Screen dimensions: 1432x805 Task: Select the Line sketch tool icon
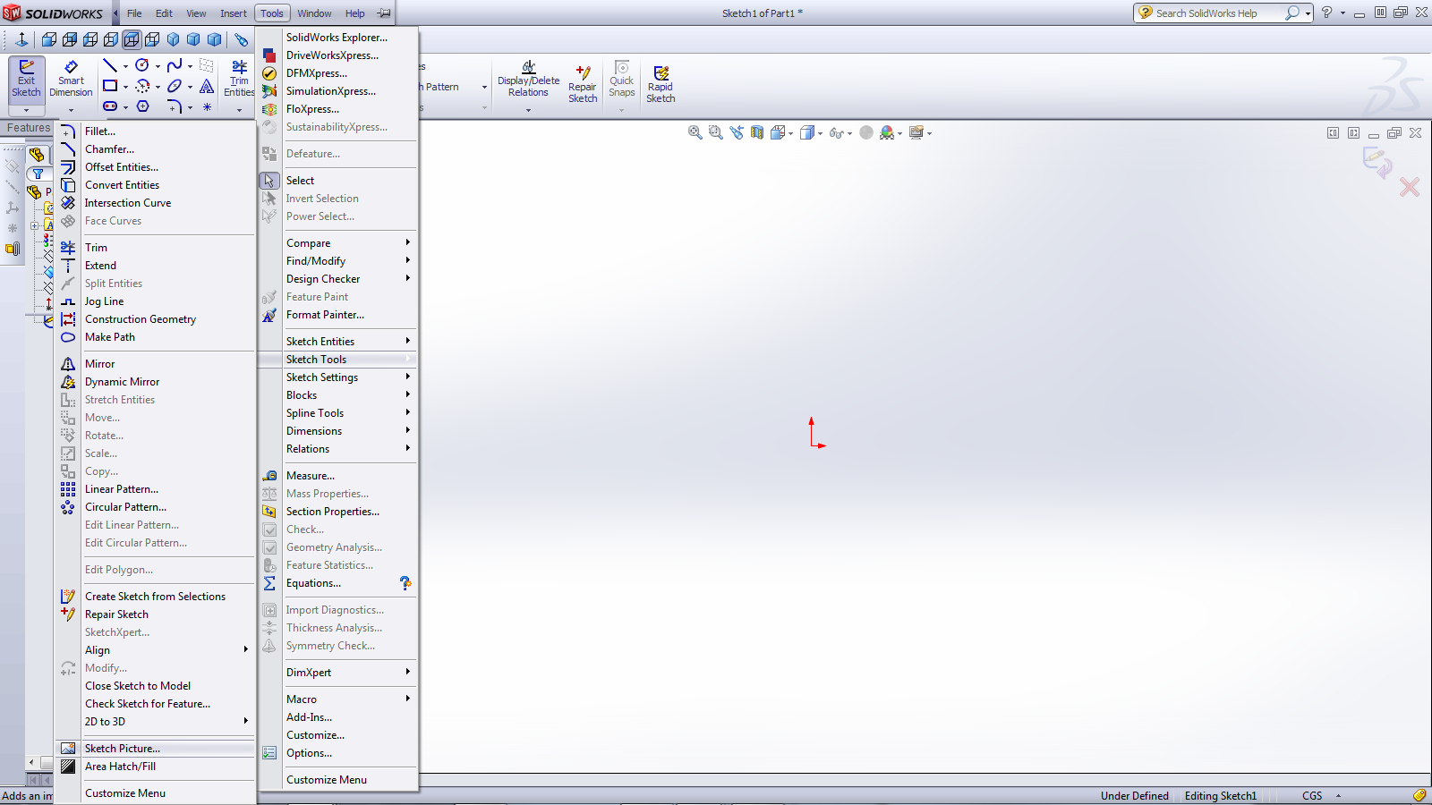click(x=109, y=65)
